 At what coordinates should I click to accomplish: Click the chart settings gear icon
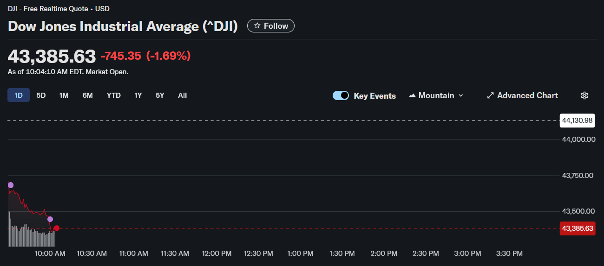click(584, 95)
